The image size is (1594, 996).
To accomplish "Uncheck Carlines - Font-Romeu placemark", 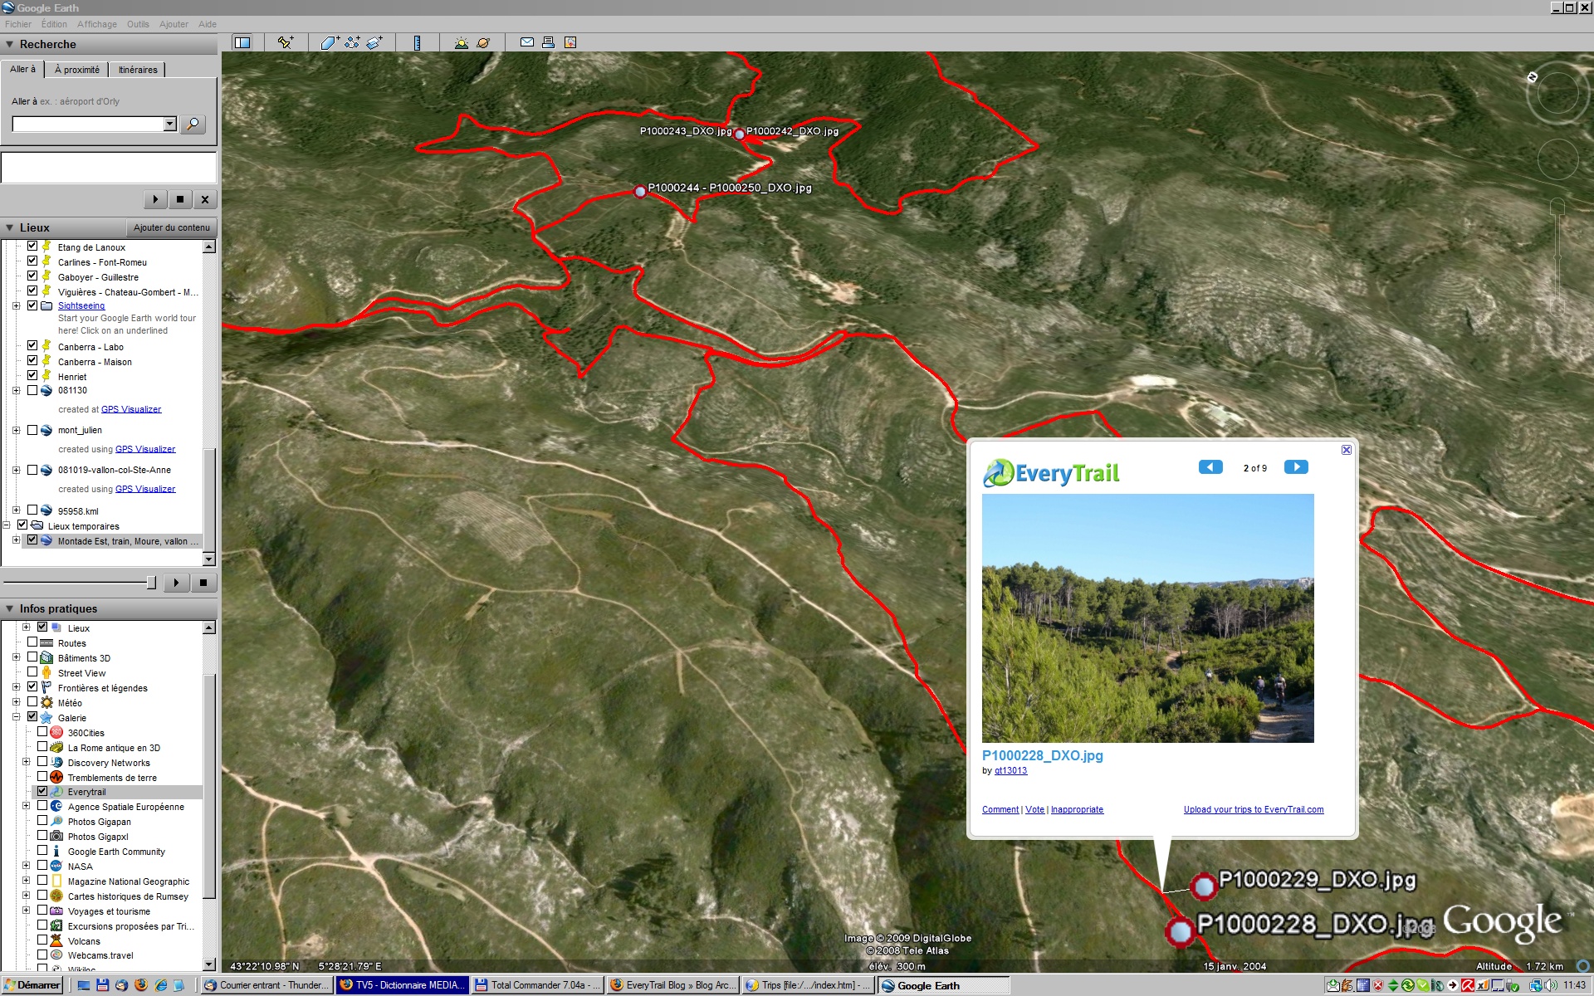I will tap(32, 261).
